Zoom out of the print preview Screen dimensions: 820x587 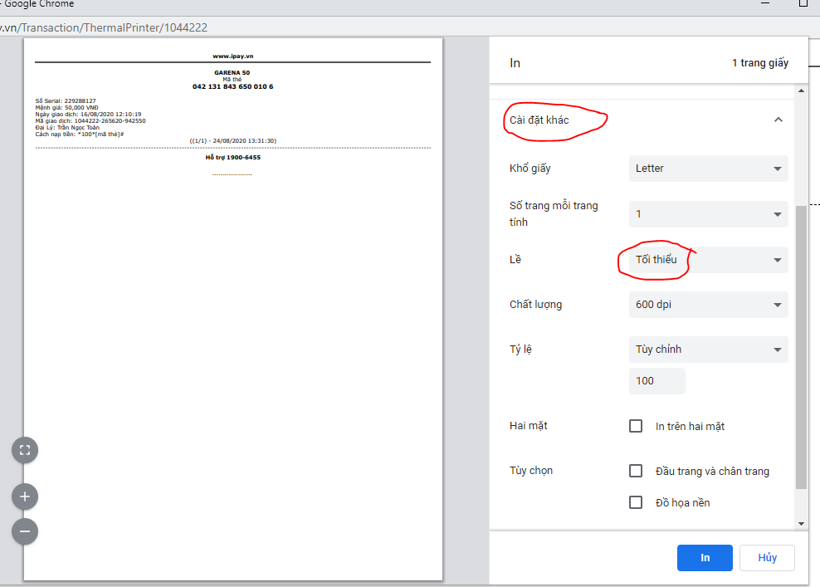click(25, 531)
